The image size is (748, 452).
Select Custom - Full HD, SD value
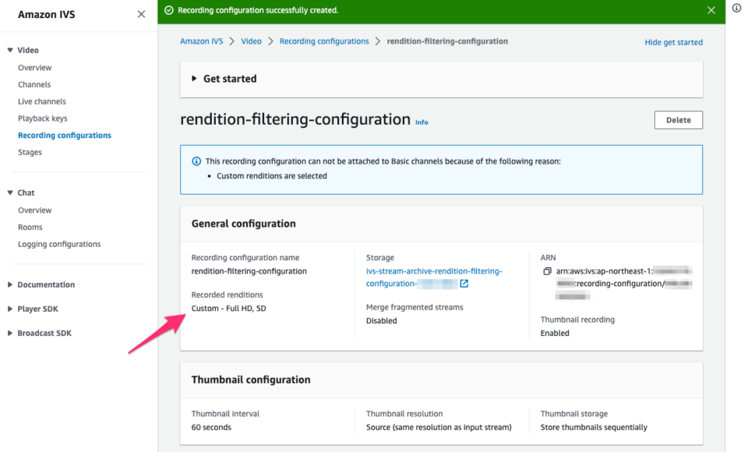(x=228, y=309)
